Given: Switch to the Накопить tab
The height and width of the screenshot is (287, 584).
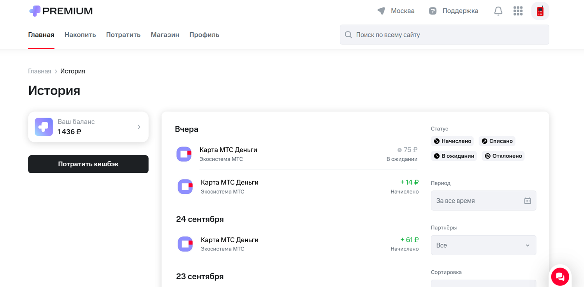Looking at the screenshot, I should (x=80, y=35).
